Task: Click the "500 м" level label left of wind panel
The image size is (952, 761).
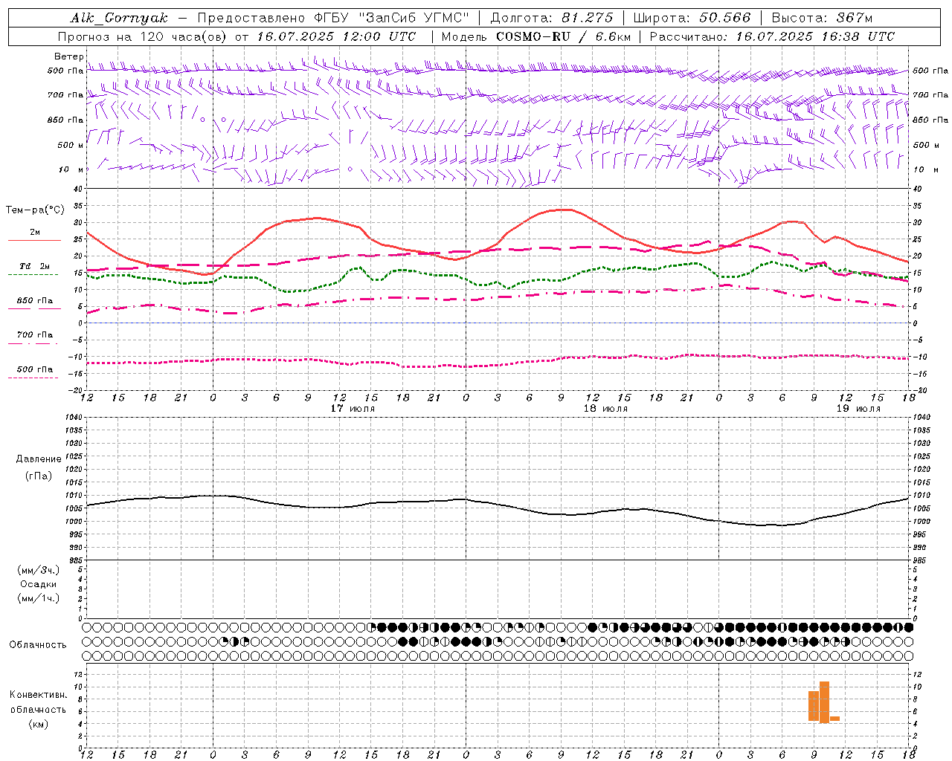Action: click(71, 145)
